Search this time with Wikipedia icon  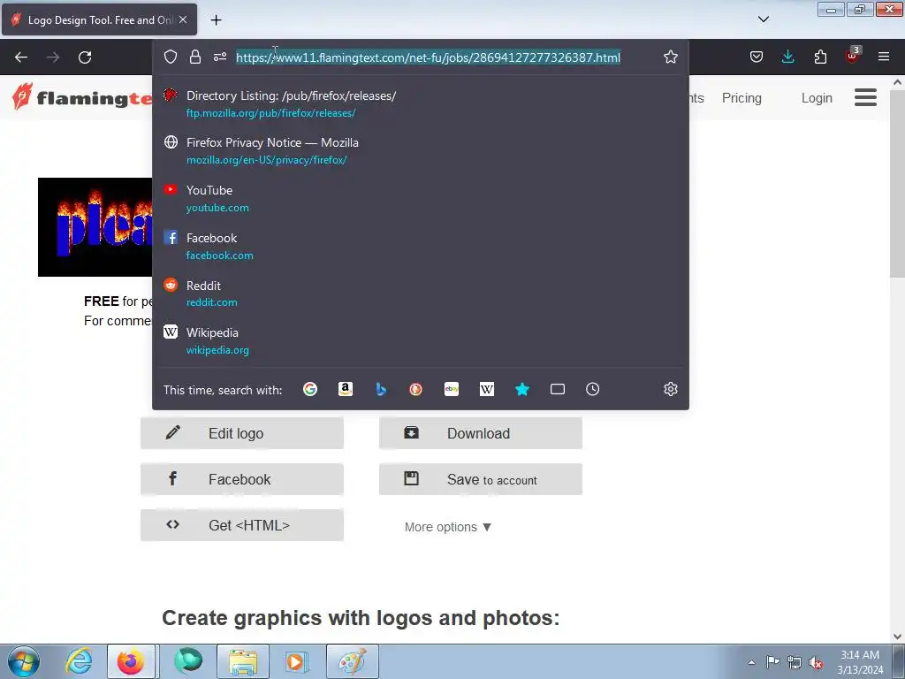(x=487, y=389)
